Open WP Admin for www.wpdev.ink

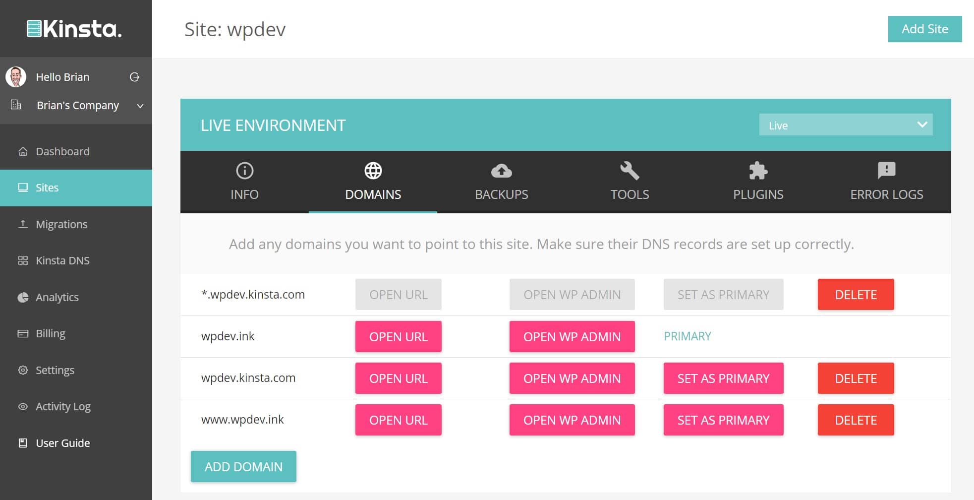point(572,420)
